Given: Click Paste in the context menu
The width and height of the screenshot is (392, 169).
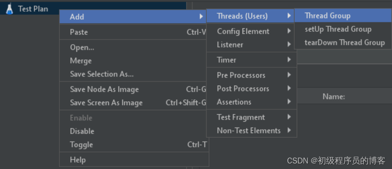Looking at the screenshot, I should (x=134, y=32).
